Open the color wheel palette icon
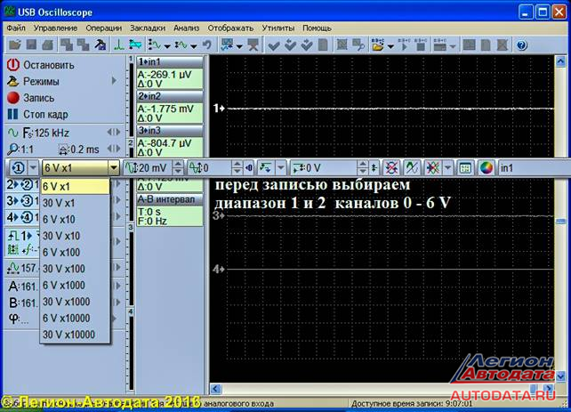The height and width of the screenshot is (412, 571). coord(487,168)
